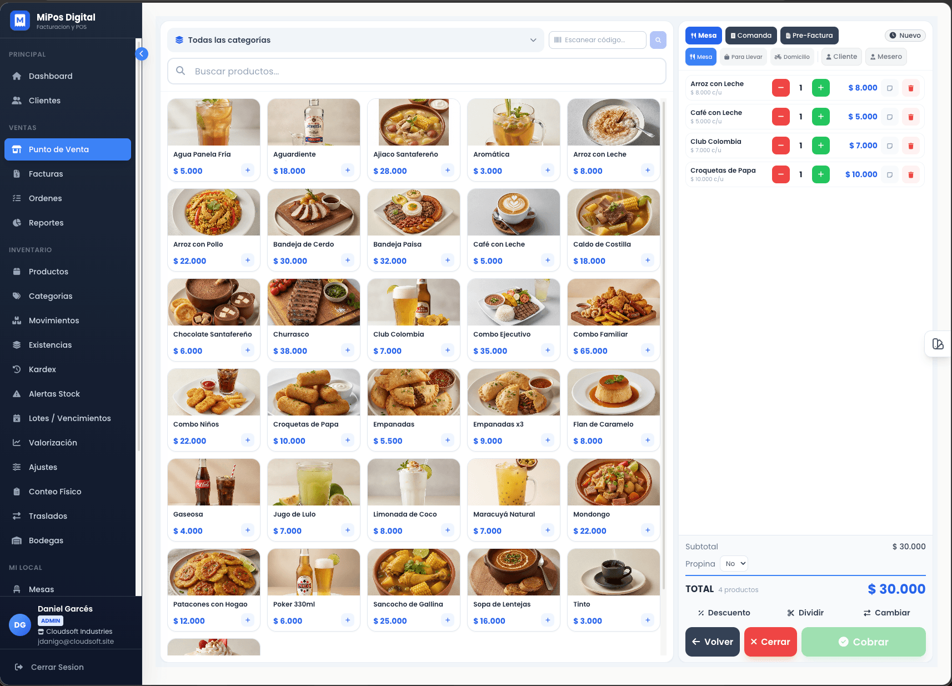Add Combo Familiar with its plus icon
The width and height of the screenshot is (952, 686).
pos(648,350)
